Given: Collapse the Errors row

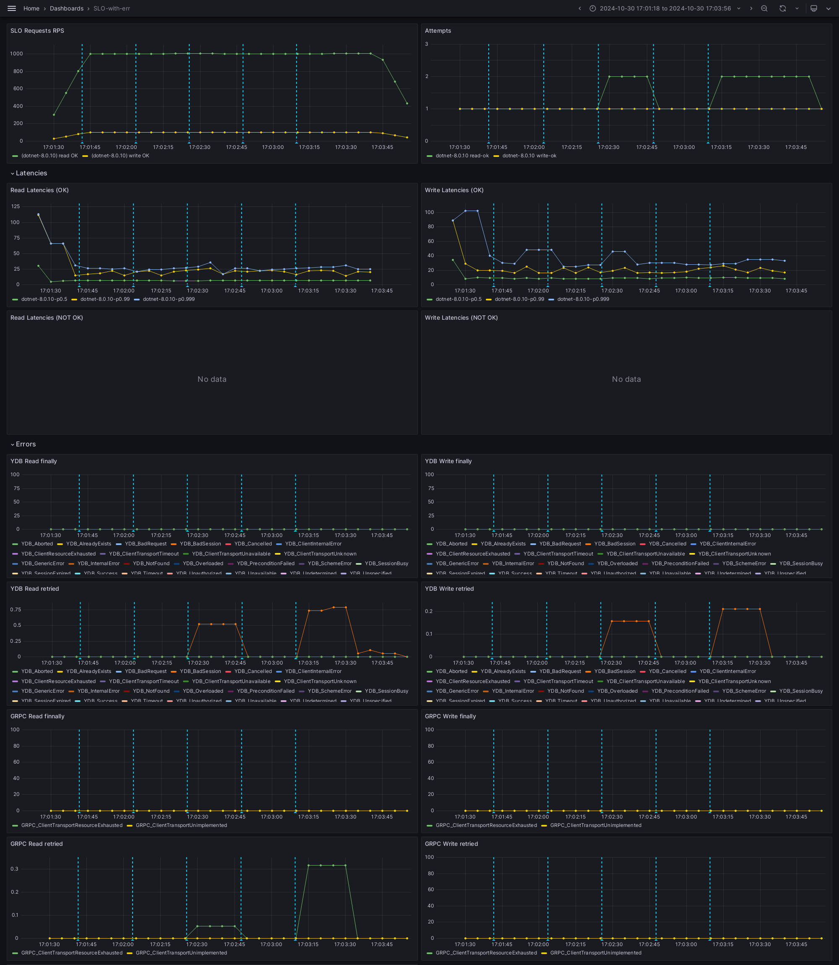Looking at the screenshot, I should 23,444.
